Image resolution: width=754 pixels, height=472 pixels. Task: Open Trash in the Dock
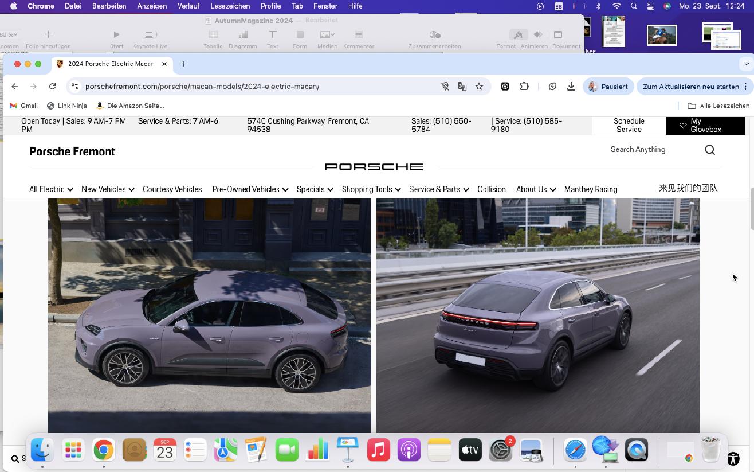(711, 450)
